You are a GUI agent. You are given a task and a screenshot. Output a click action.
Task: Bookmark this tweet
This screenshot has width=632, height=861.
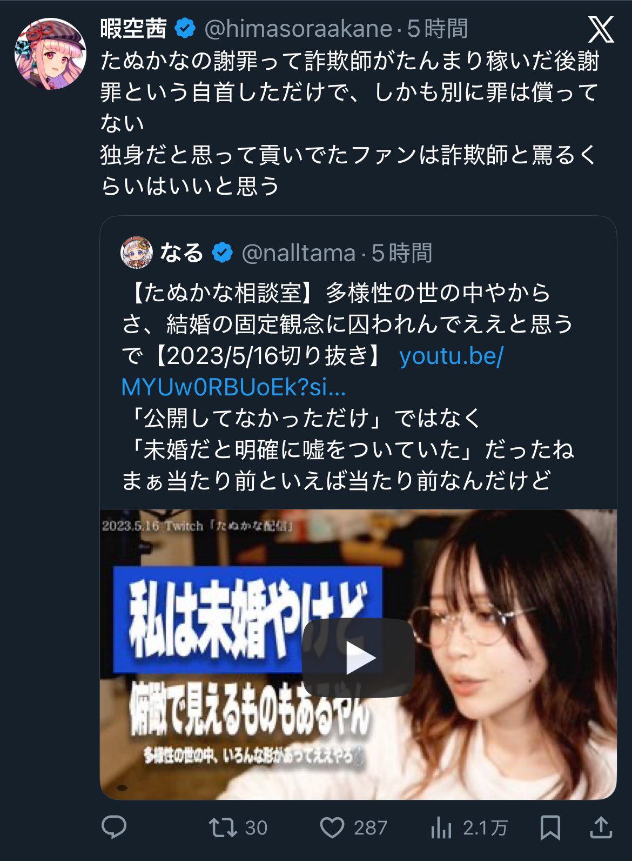pos(550,827)
